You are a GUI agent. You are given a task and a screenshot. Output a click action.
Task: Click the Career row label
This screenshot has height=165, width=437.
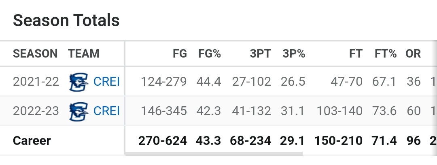click(32, 141)
